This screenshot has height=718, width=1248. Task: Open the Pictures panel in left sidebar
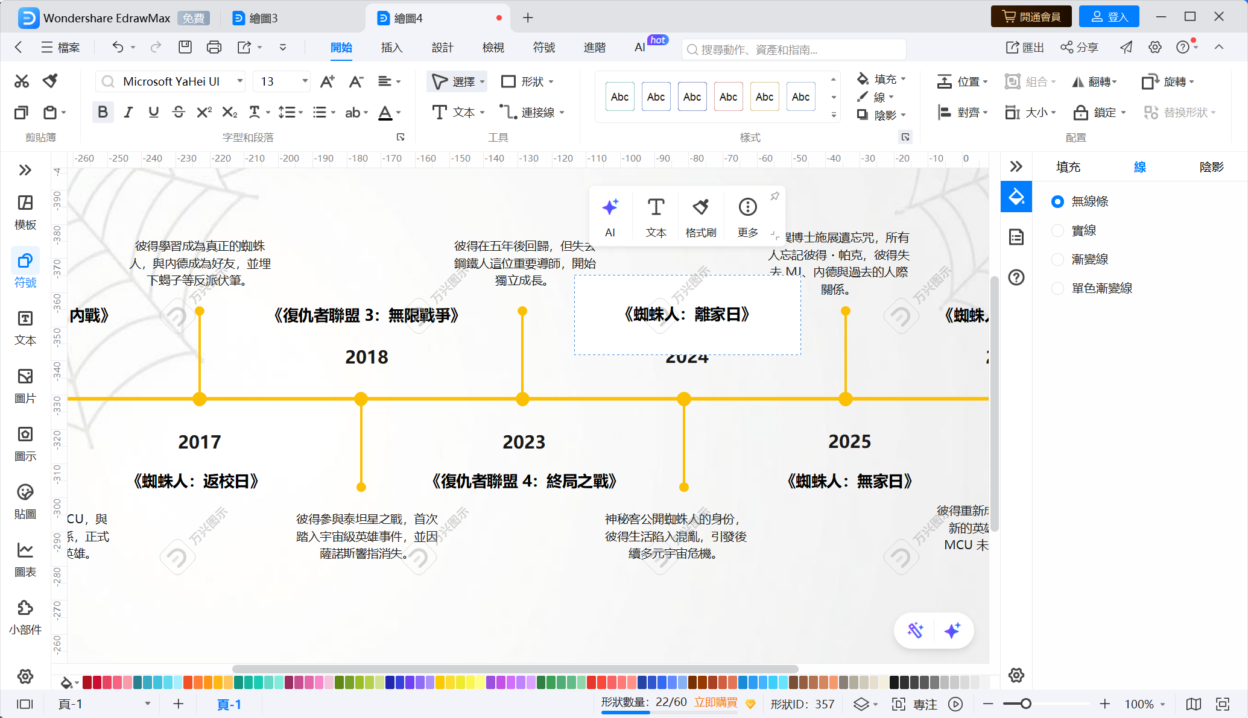(25, 386)
